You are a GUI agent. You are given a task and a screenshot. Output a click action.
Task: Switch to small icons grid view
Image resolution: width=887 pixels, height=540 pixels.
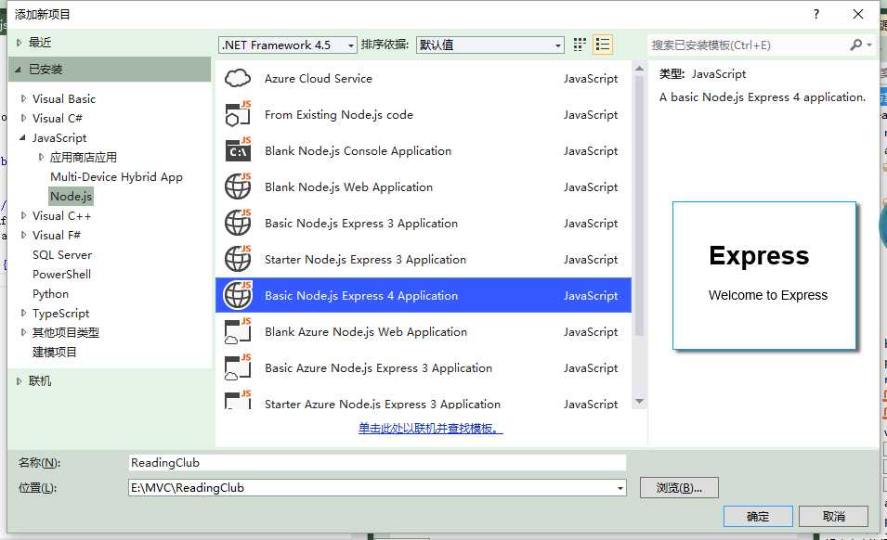(580, 45)
